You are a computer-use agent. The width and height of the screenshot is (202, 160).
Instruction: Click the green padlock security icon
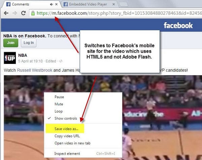(33, 13)
